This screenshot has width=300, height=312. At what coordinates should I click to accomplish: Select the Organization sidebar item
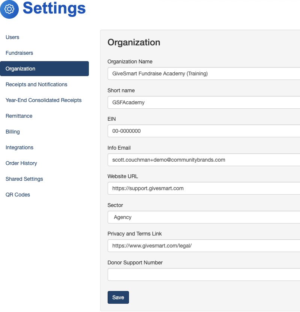pyautogui.click(x=44, y=69)
